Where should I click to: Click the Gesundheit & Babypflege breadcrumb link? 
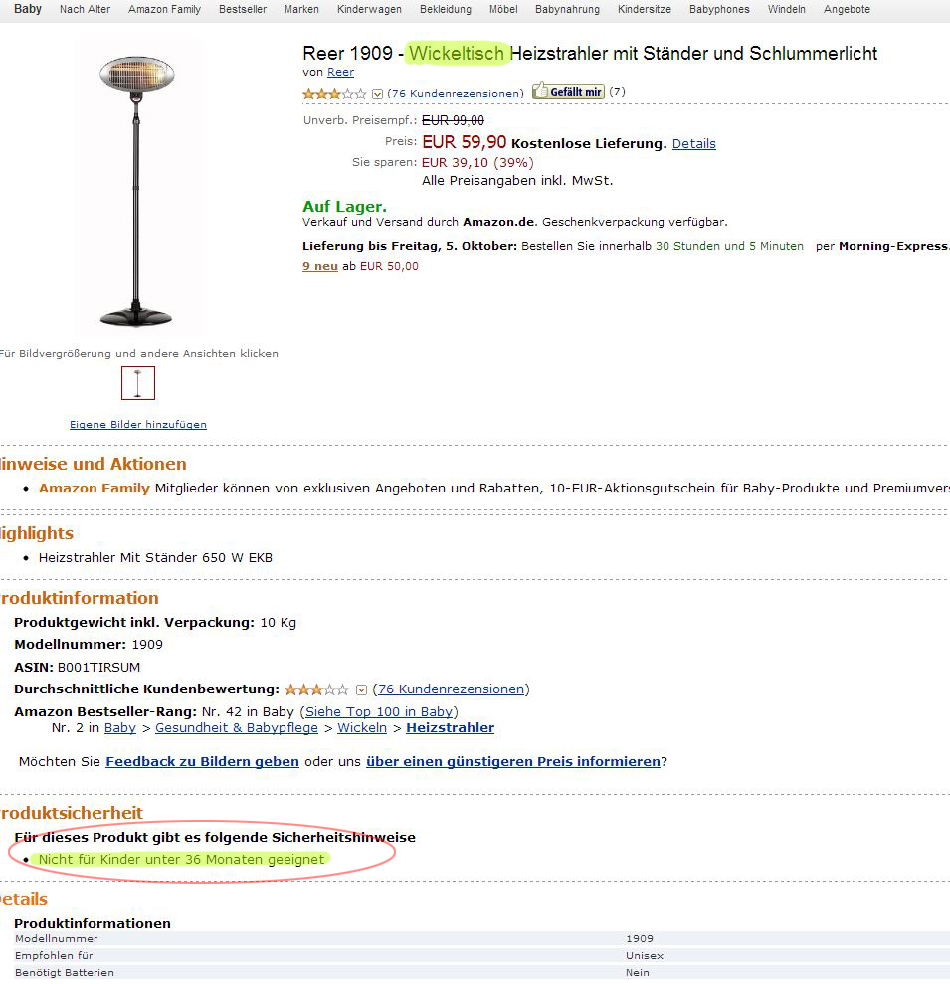point(237,728)
